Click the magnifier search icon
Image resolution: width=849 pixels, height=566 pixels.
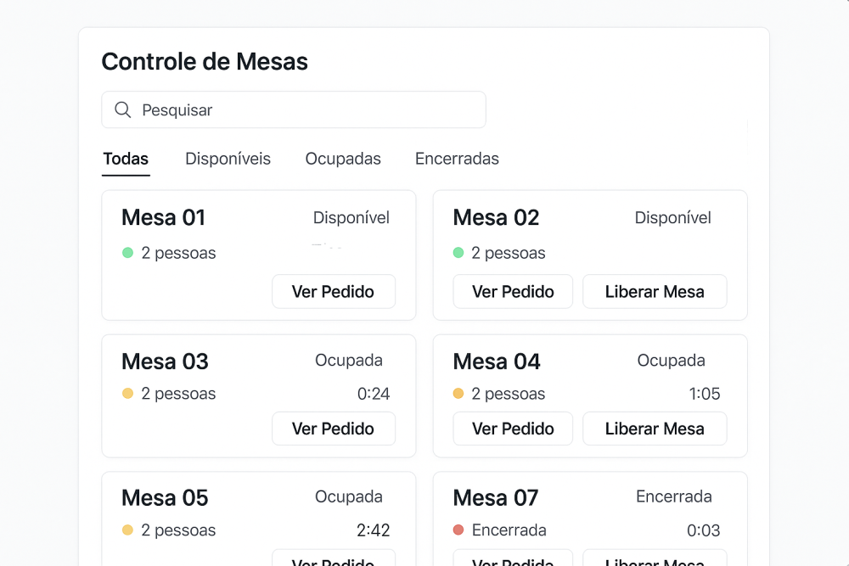123,109
